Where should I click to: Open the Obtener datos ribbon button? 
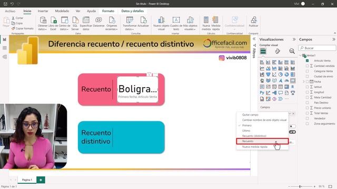pos(43,24)
